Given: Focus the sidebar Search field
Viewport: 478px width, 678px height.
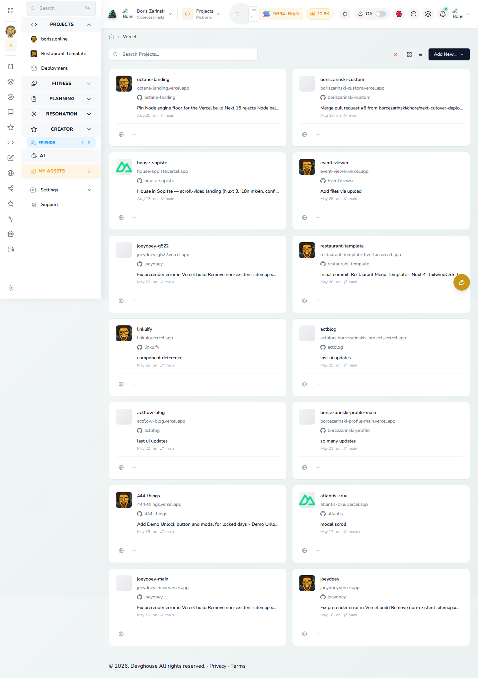Looking at the screenshot, I should click(61, 8).
